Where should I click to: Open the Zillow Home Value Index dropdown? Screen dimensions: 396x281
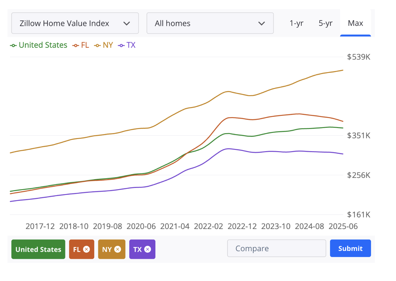tap(75, 23)
